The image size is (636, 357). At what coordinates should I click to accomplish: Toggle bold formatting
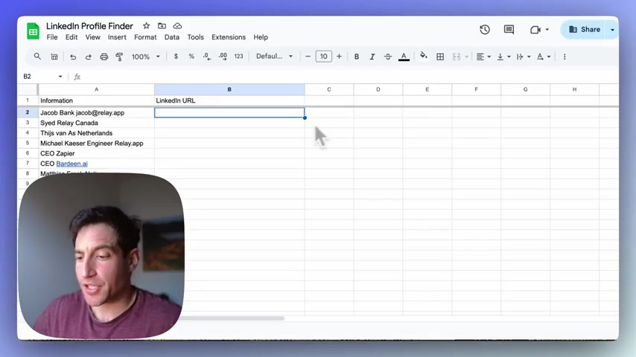(x=357, y=57)
